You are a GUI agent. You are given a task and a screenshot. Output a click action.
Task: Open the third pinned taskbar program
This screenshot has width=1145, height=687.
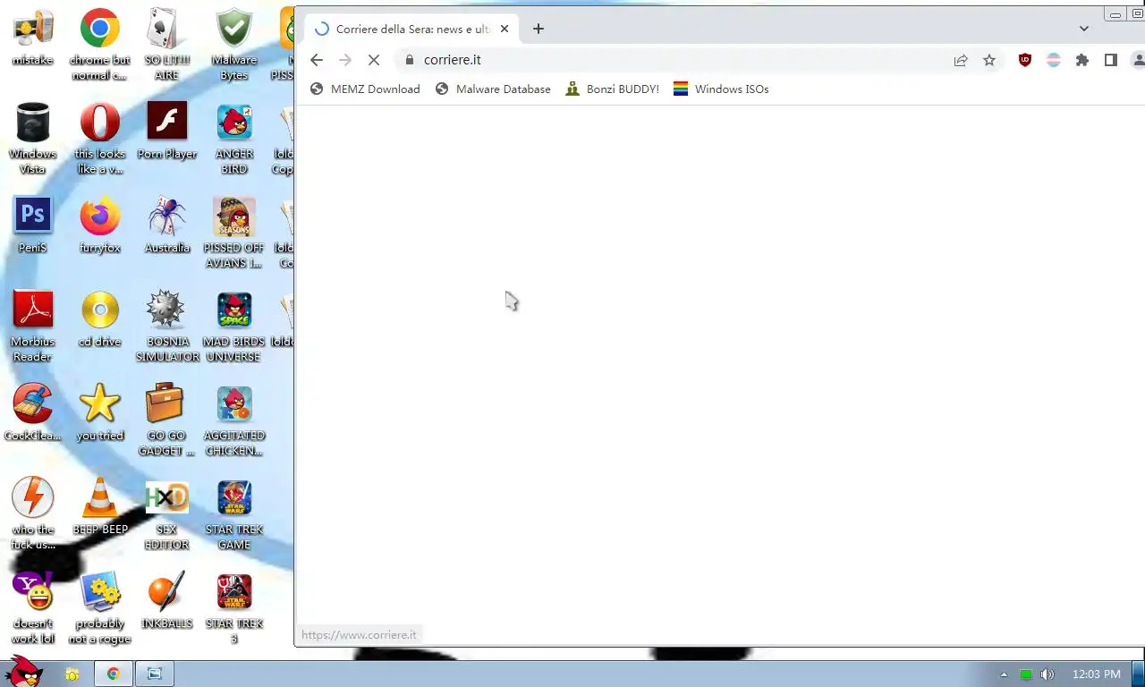155,674
